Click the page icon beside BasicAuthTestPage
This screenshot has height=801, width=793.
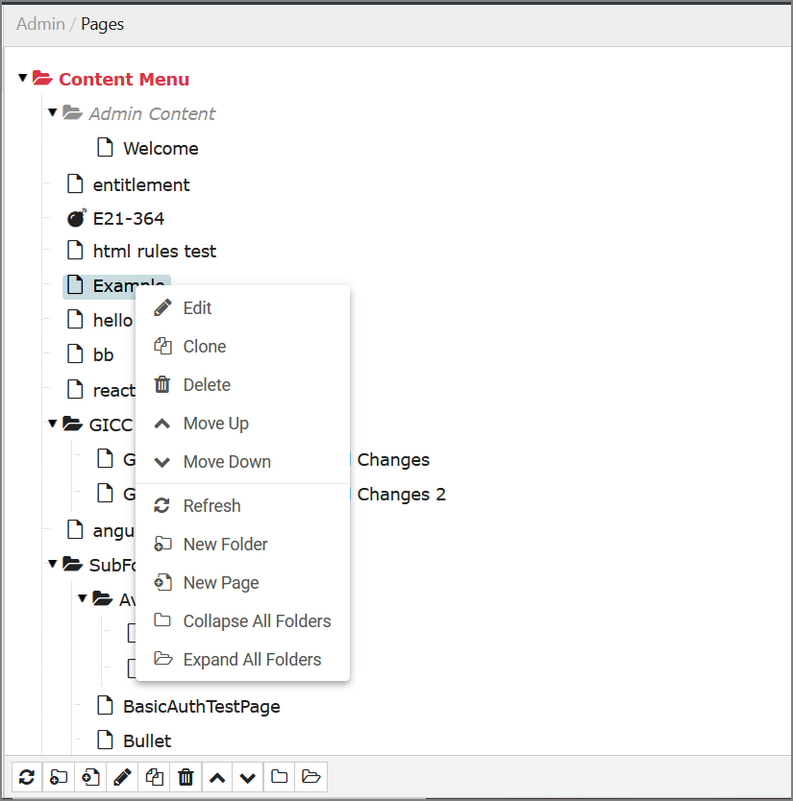106,706
